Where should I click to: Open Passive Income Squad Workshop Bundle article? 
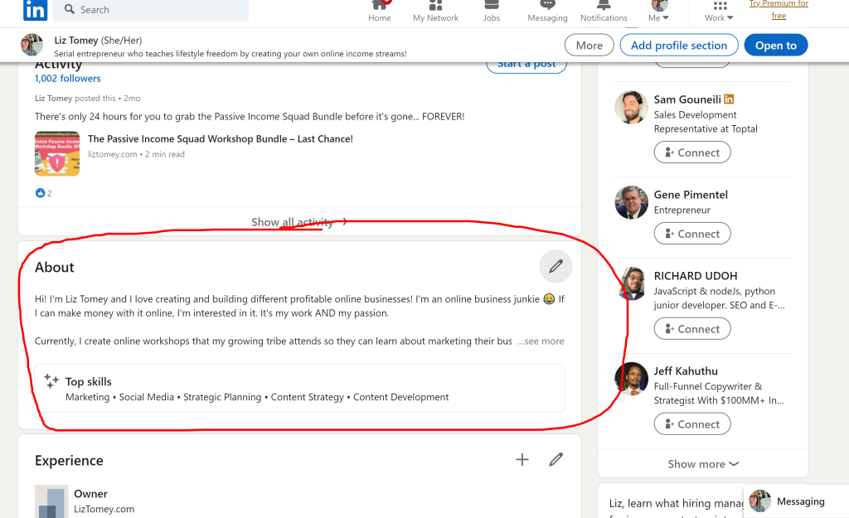click(221, 138)
